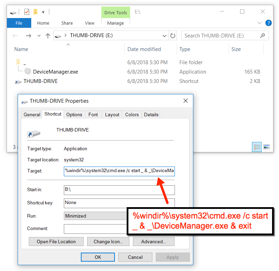Screen dimensions: 279x271
Task: Switch to details view layout
Action: [x=256, y=147]
